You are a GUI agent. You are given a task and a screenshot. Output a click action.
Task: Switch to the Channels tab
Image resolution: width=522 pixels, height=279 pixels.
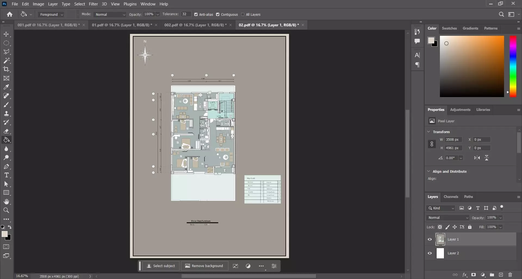(x=451, y=197)
